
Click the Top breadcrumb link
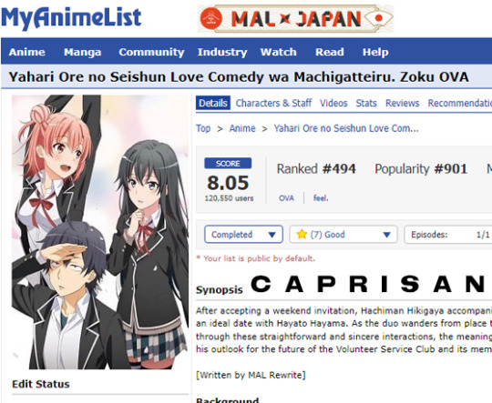[203, 128]
